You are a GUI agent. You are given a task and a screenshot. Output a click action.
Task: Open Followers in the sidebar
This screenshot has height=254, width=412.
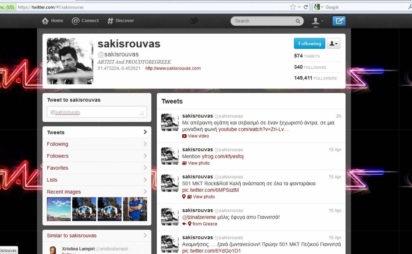pos(97,156)
